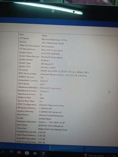Select the 'SMBIOS Version' row label
Screen dimensions: 118x157
[x=26, y=77]
